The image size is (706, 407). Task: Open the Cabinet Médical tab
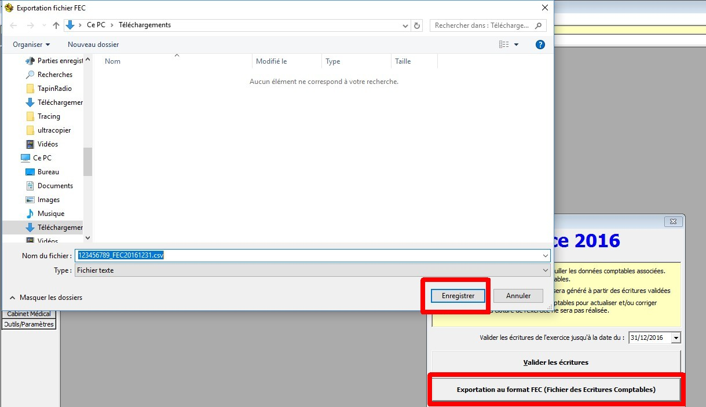point(29,314)
